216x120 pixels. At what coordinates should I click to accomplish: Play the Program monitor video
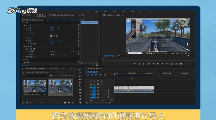158,64
